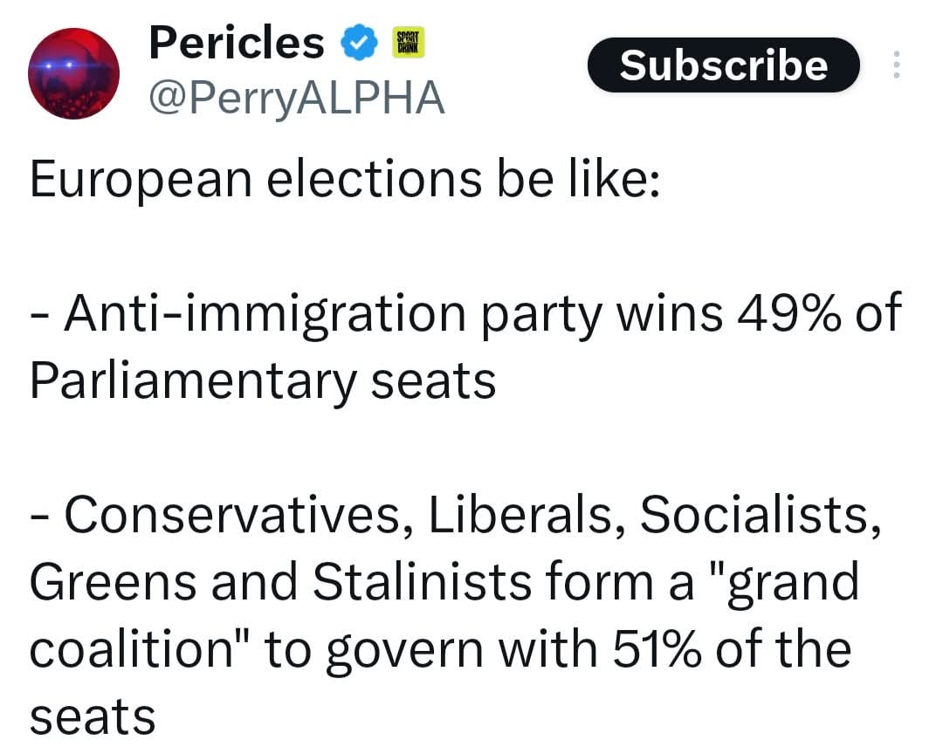
Task: Click the "Parliamentary seats" text
Action: pos(263,380)
